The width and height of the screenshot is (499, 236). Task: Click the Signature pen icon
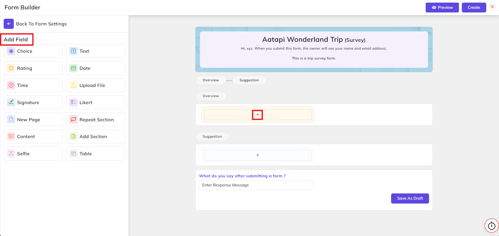point(11,103)
